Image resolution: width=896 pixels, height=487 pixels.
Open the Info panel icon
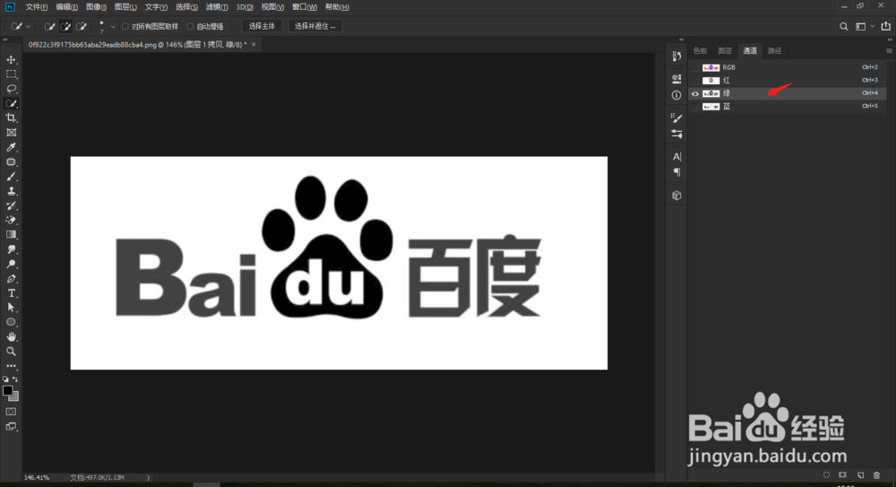click(676, 95)
